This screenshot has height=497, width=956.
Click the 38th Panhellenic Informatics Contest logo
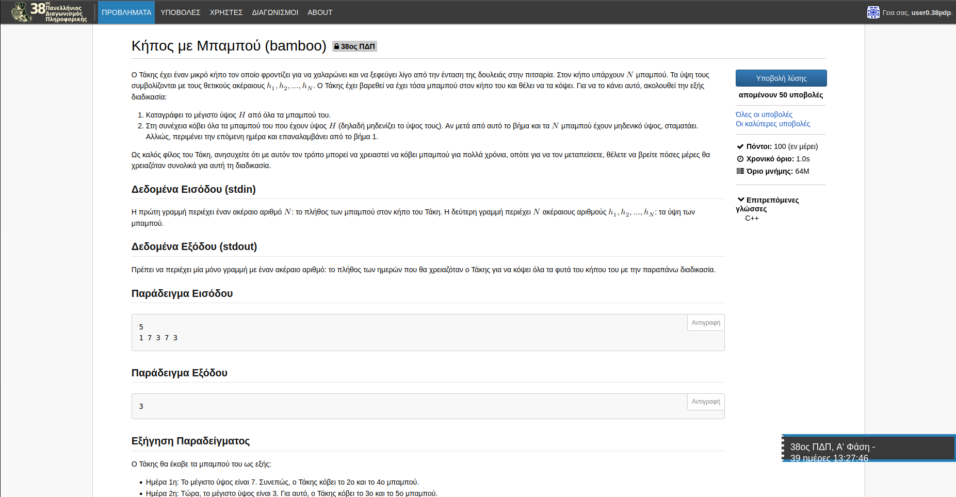point(50,12)
